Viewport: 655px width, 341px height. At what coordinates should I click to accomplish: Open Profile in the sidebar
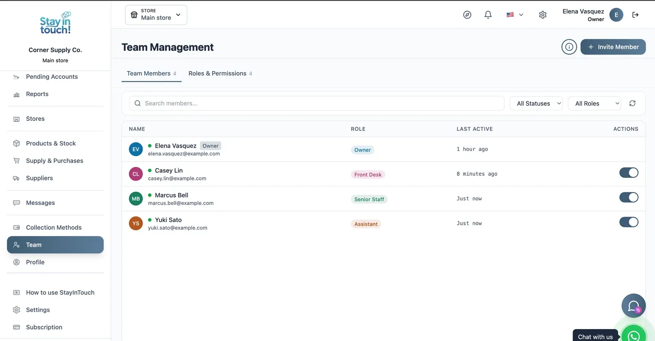click(55, 262)
